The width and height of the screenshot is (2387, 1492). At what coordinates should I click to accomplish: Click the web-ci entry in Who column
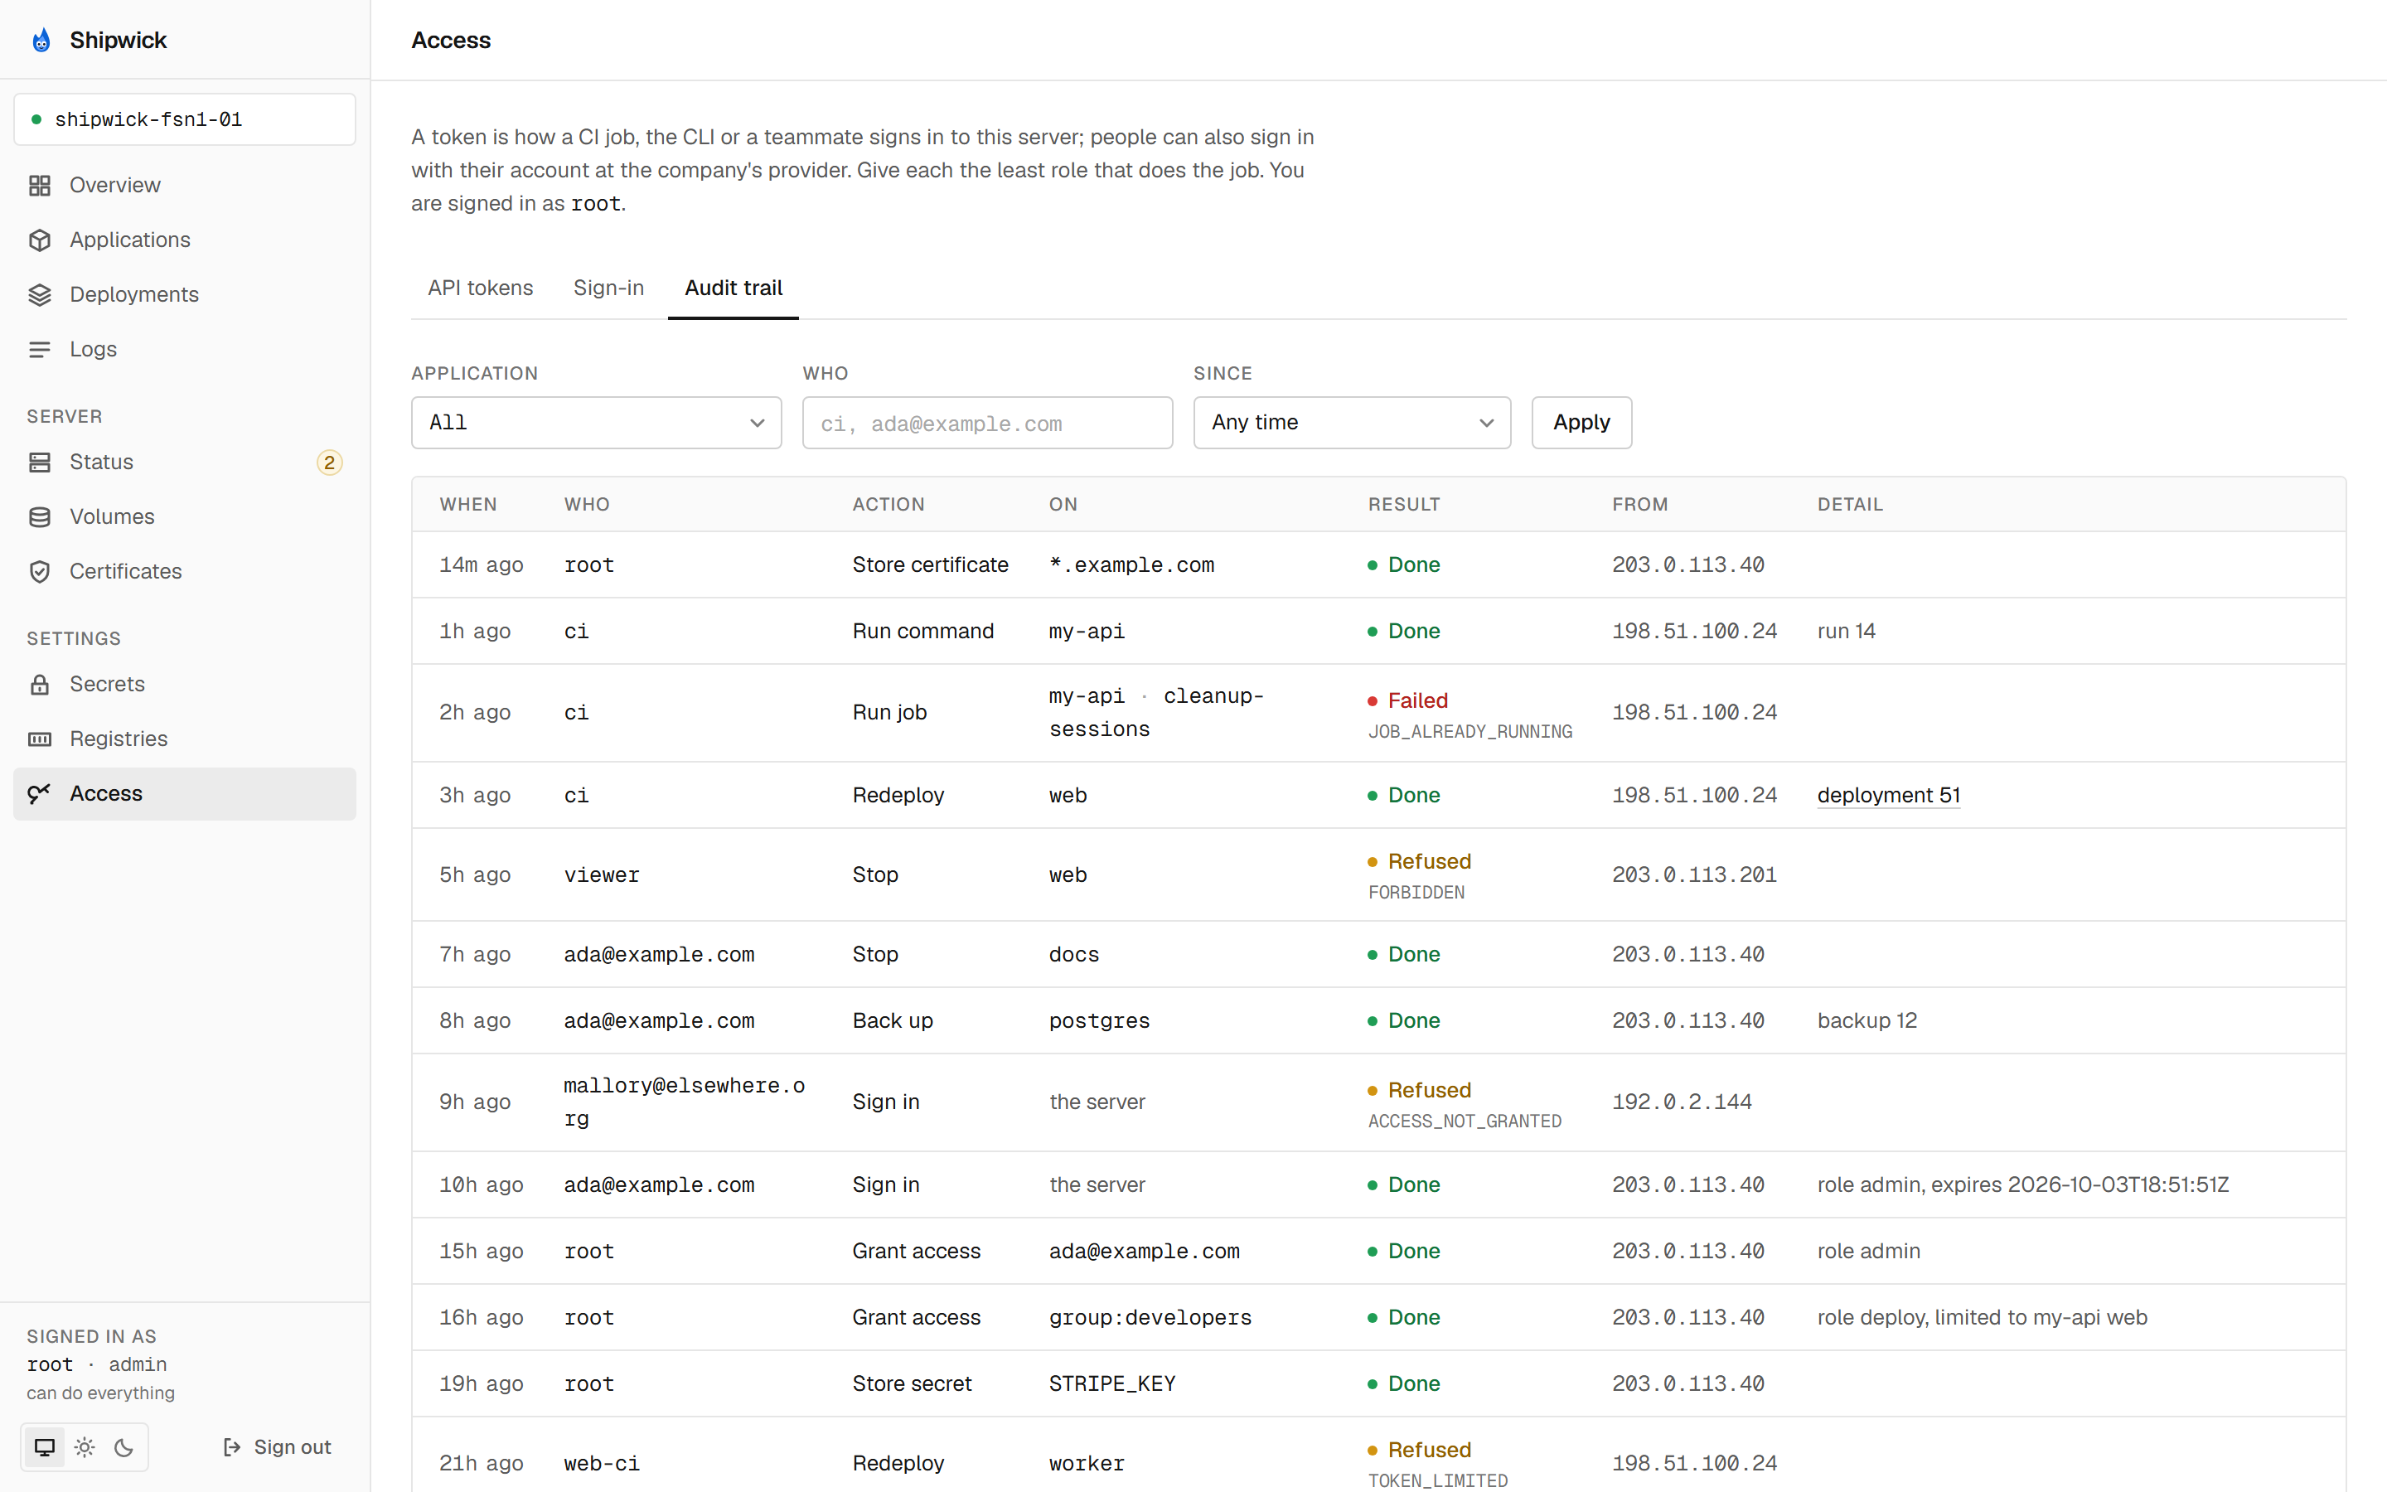pos(602,1463)
